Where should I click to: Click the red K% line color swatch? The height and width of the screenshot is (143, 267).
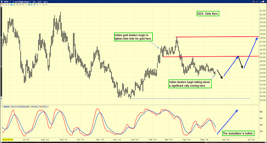click(x=41, y=107)
